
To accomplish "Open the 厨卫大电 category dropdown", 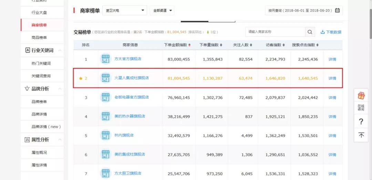I will (125, 10).
